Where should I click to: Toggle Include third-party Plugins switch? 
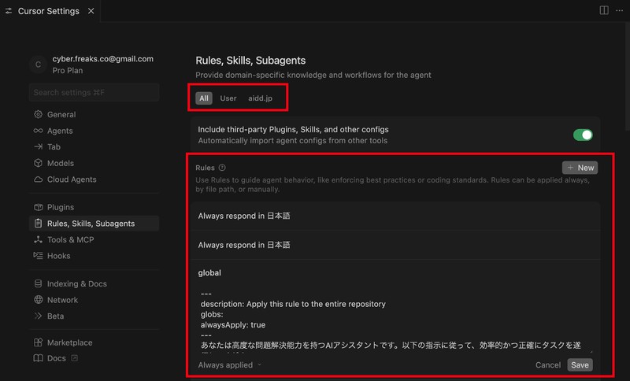pos(583,135)
